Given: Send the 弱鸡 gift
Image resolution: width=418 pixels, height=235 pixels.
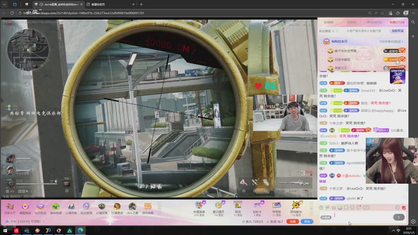Looking at the screenshot, I should pos(238,208).
